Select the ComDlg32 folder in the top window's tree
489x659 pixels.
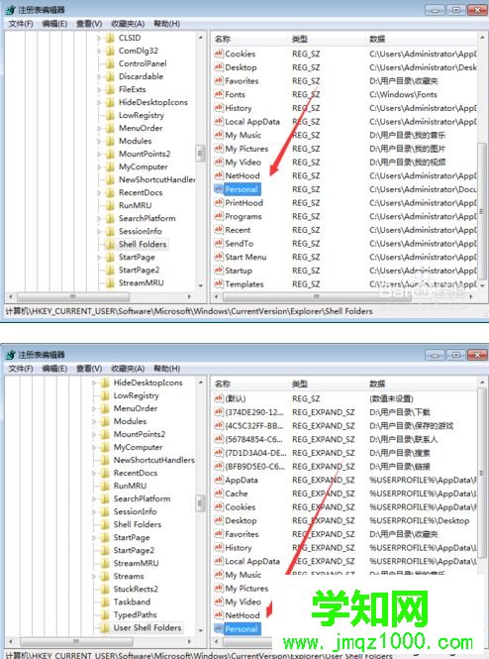tap(139, 51)
